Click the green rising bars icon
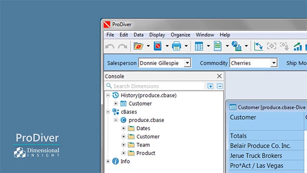This screenshot has width=307, height=173. point(297,47)
